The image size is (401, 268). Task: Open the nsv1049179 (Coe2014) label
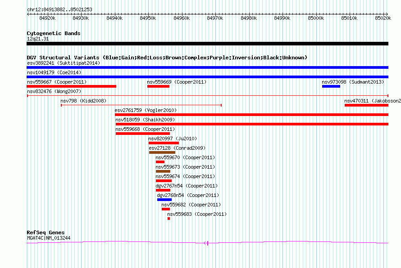click(54, 72)
